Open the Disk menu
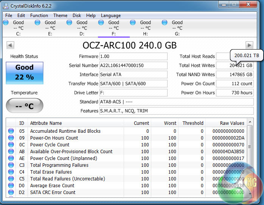Viewport: 264px width, 205px height. click(77, 16)
